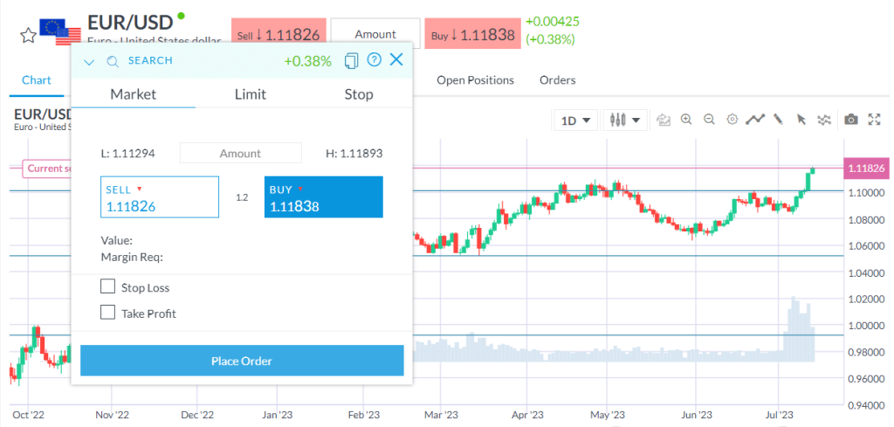Screen dimensions: 894x427
Task: Collapse order panel with chevron arrow
Action: coord(89,61)
